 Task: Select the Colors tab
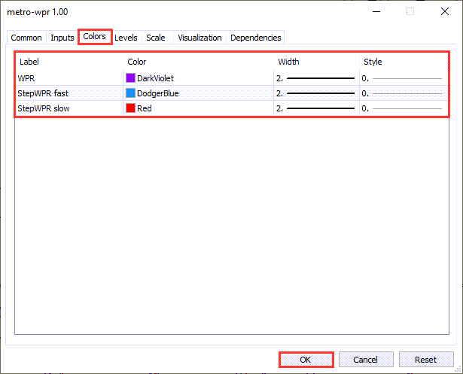coord(94,36)
